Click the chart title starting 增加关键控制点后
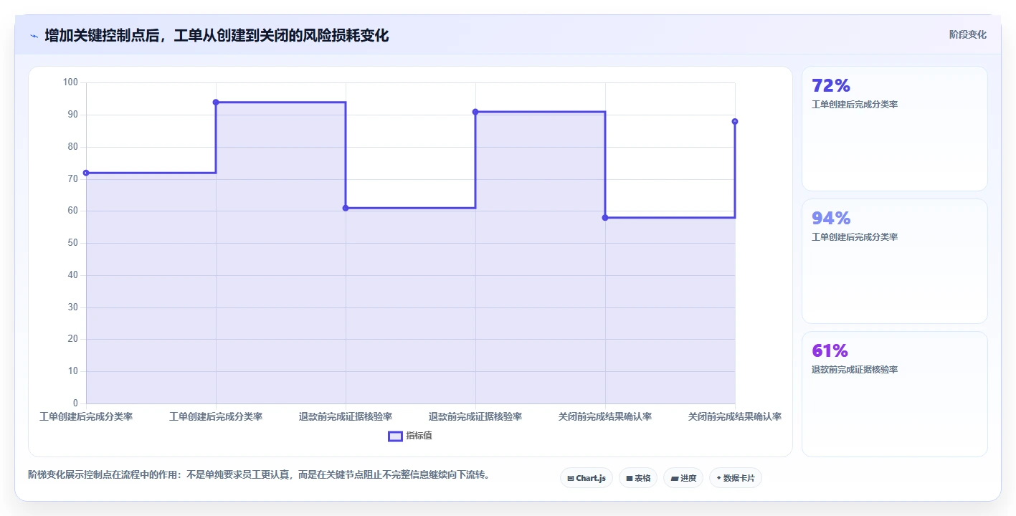1016x516 pixels. (217, 35)
